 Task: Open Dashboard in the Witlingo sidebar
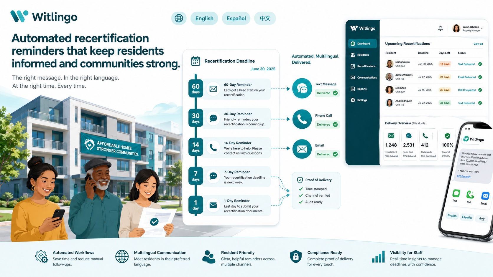click(x=362, y=44)
